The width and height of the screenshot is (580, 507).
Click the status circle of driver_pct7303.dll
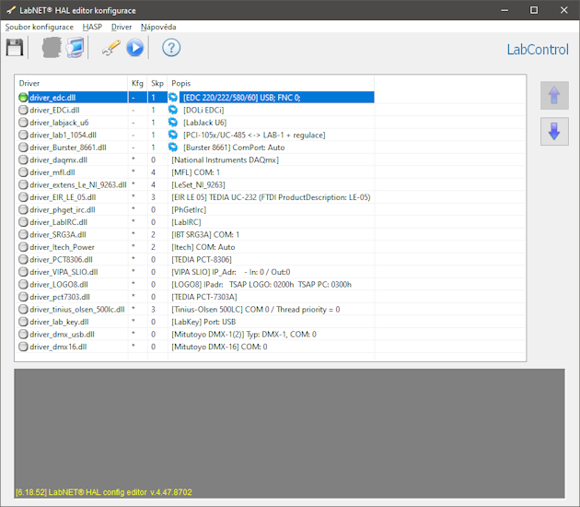(x=23, y=297)
